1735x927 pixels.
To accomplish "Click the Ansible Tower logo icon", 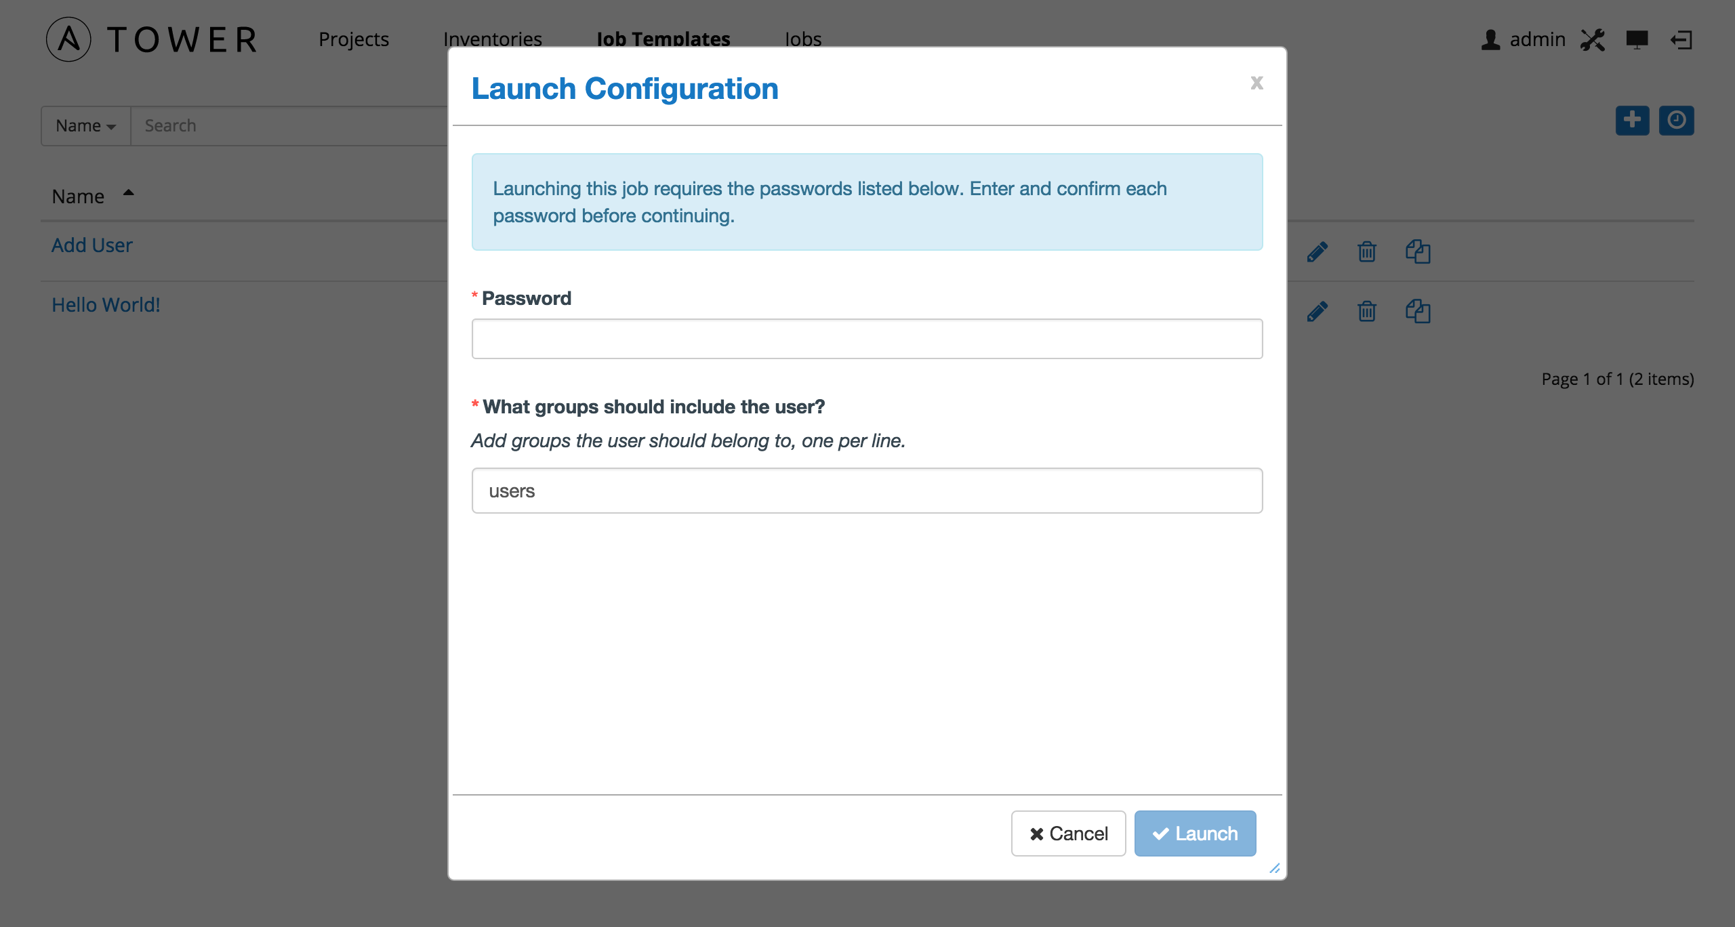I will [68, 39].
